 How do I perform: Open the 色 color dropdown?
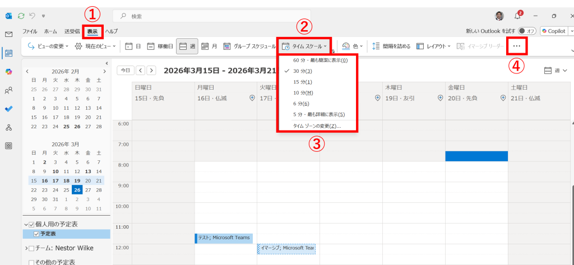tap(353, 47)
